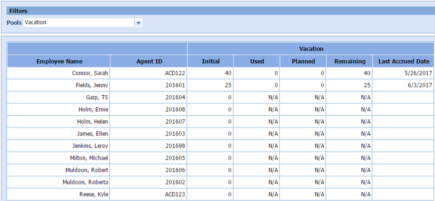435x201 pixels.
Task: Select the Fields, Jenny employee cell
Action: 91,85
